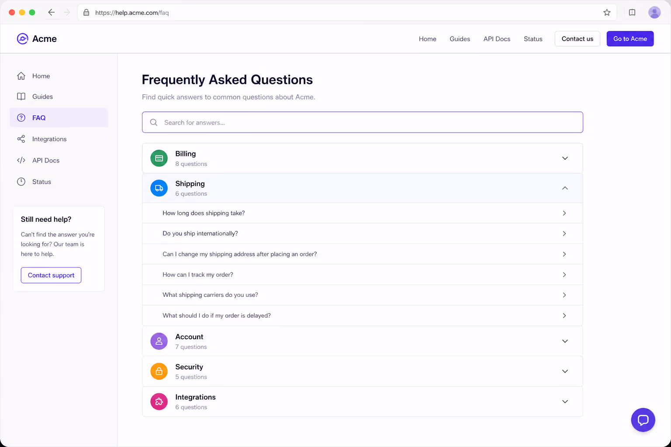Click question 'What shipping carriers do you use?'

[x=210, y=295]
